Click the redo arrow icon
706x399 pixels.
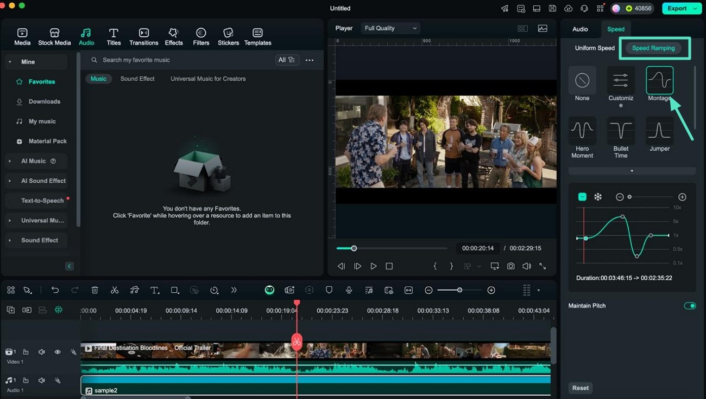(x=75, y=290)
